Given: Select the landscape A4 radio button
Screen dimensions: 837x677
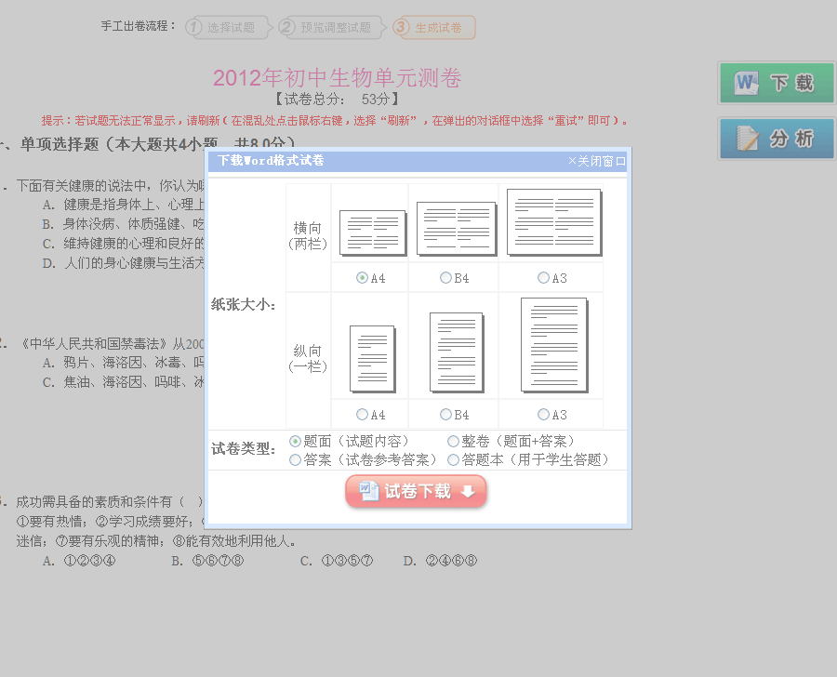Looking at the screenshot, I should (x=362, y=278).
